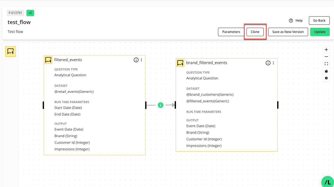The image size is (334, 187).
Task: Open the three-dot menu on filtered_events
Action: click(x=141, y=60)
